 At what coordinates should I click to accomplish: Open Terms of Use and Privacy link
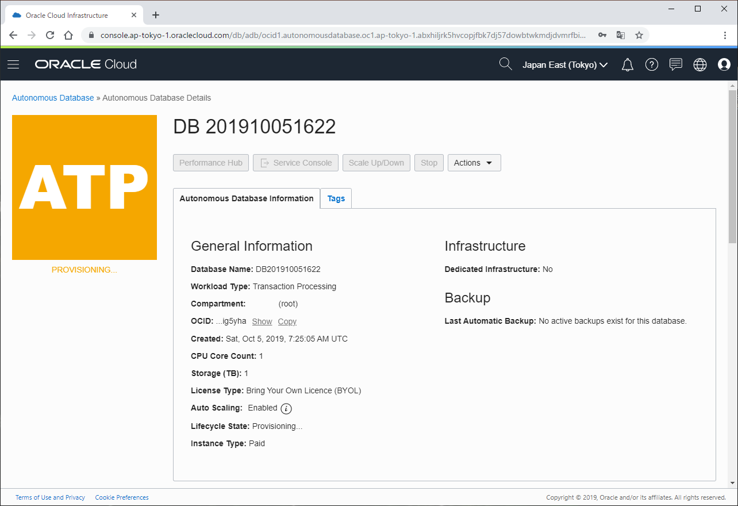pos(50,497)
